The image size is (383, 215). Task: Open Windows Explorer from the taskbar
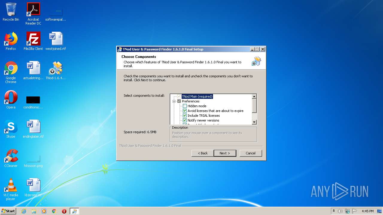click(x=34, y=211)
